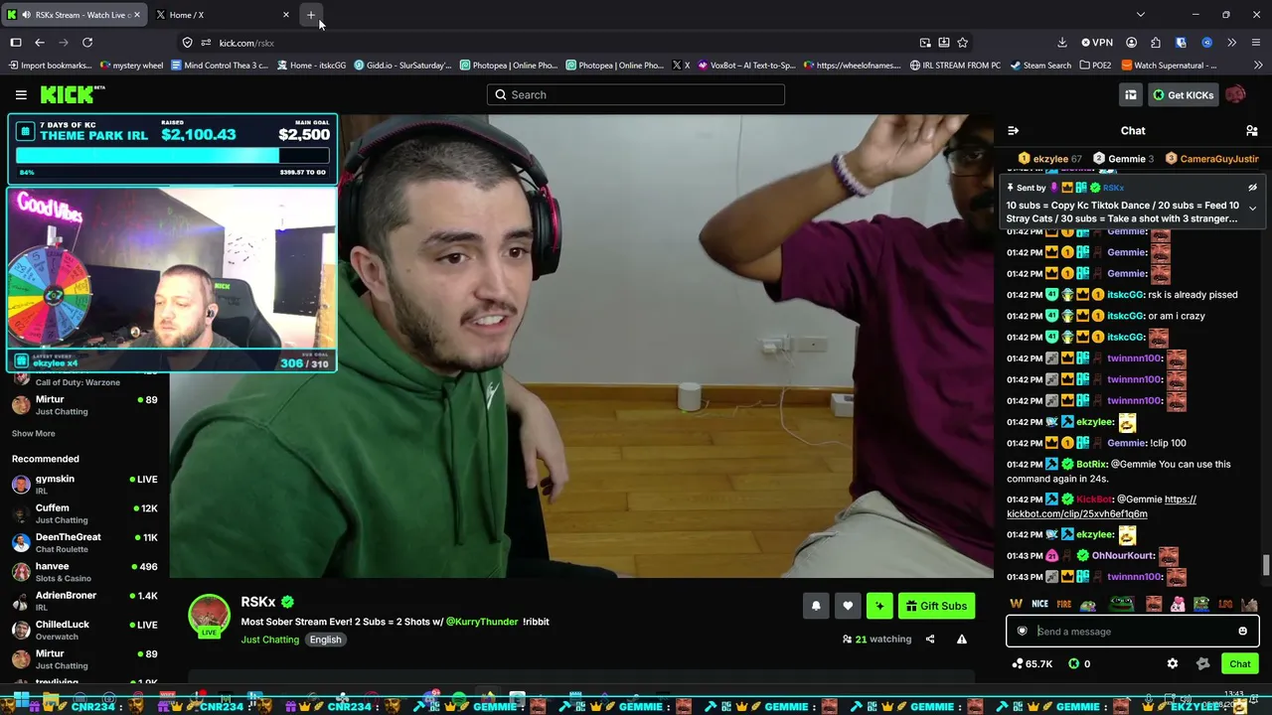Screen dimensions: 1272x715
Task: Open the Steam Search bookmark
Action: pos(1039,66)
